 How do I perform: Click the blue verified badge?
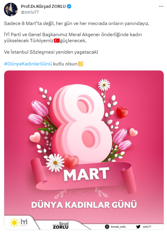(x=69, y=6)
